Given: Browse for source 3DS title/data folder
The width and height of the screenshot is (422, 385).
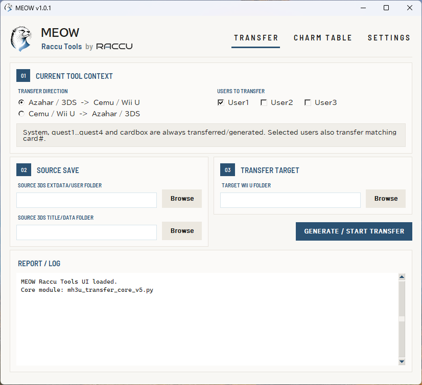Looking at the screenshot, I should pos(182,231).
